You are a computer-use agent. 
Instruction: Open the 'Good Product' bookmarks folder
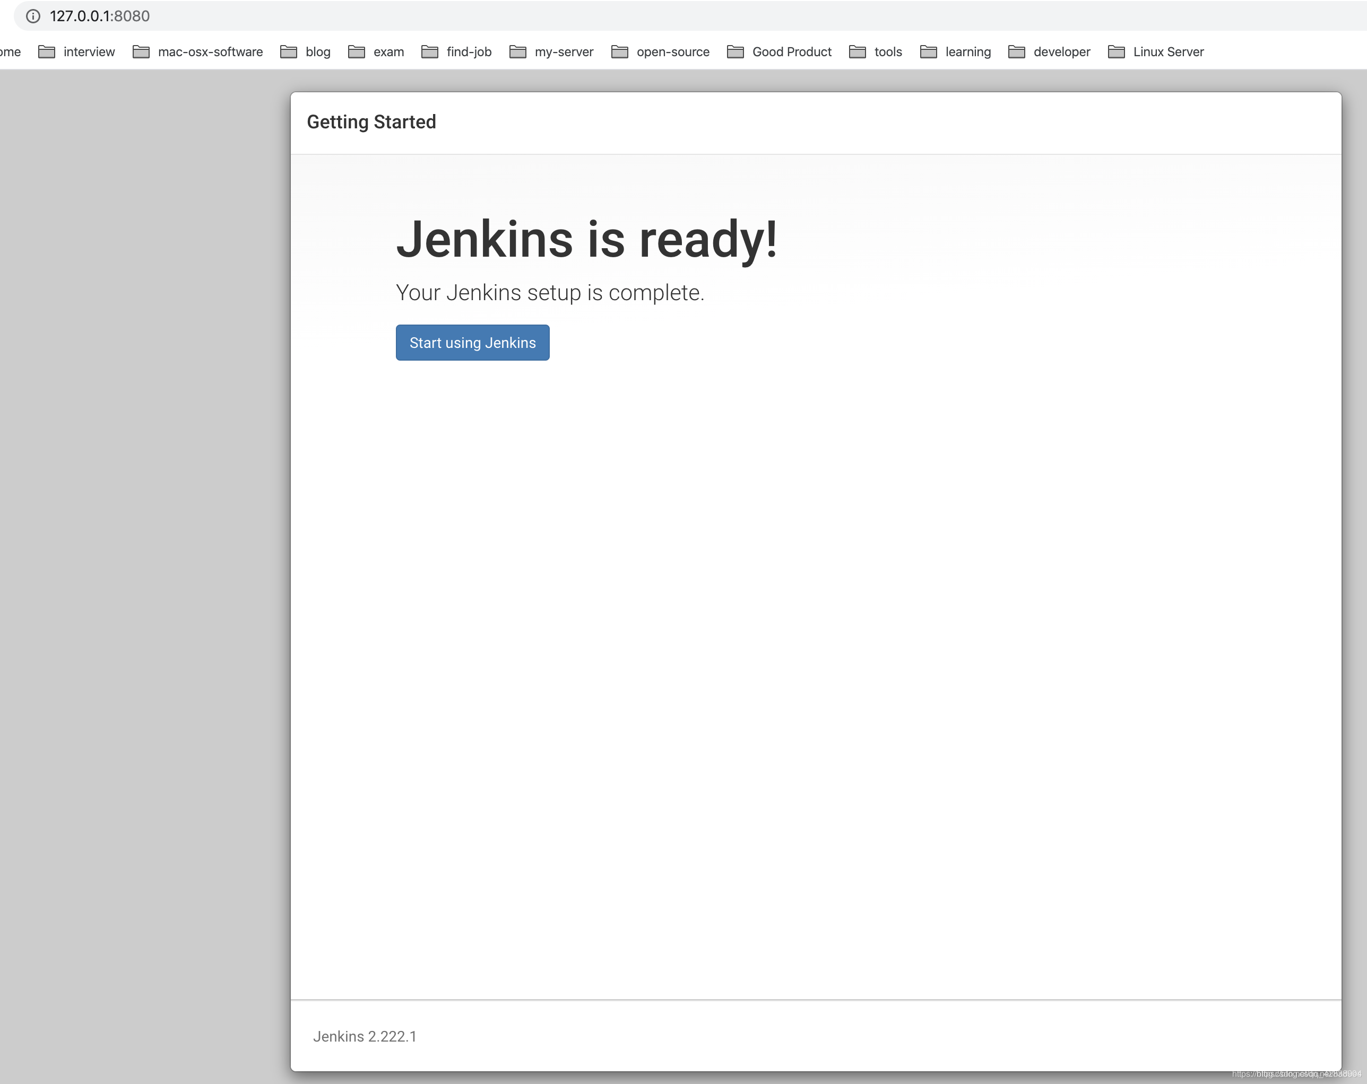click(792, 51)
